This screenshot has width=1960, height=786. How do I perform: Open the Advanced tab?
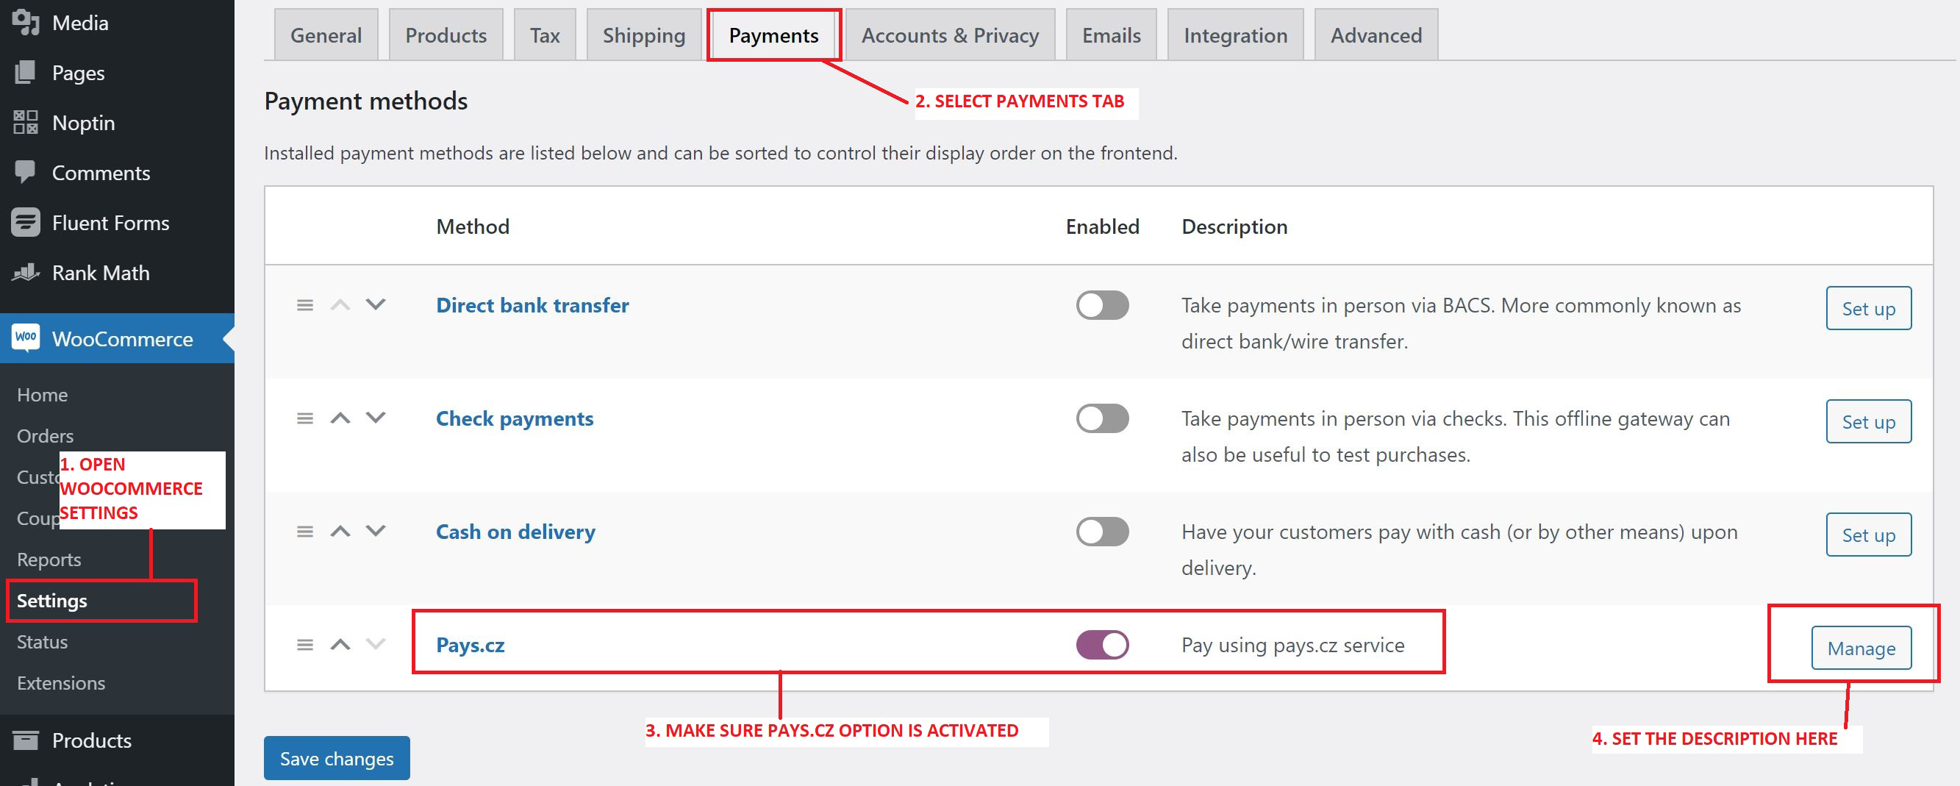point(1376,35)
